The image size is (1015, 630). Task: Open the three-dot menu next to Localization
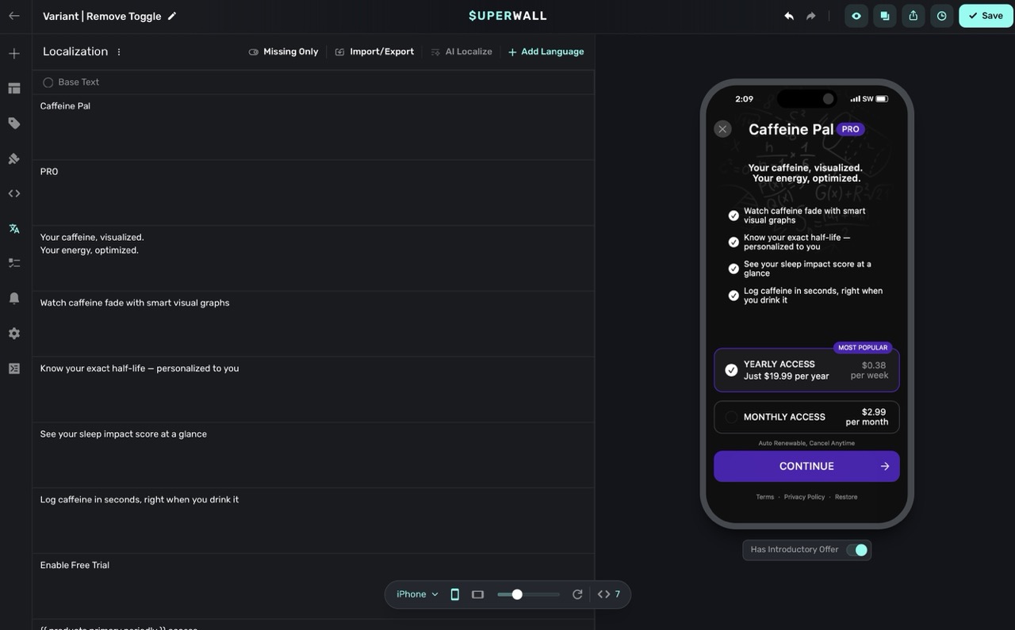pyautogui.click(x=118, y=51)
